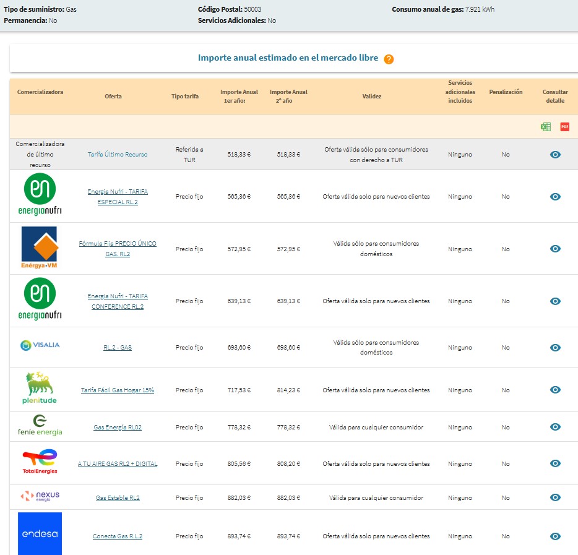Click the Consumo anual de gas value

[x=480, y=9]
